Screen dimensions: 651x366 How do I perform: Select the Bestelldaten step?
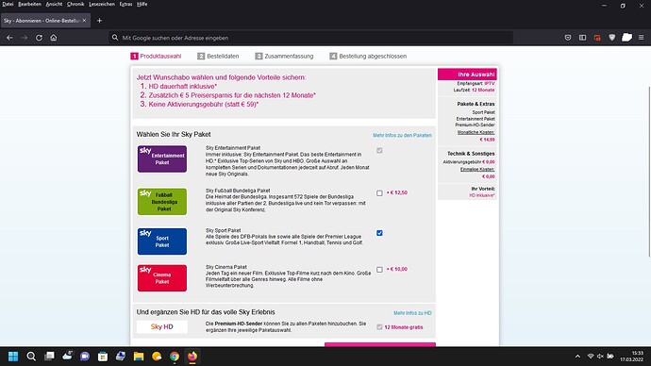pos(218,56)
